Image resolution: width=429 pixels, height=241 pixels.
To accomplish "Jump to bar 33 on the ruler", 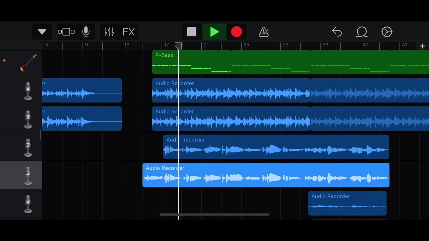I will click(x=325, y=45).
